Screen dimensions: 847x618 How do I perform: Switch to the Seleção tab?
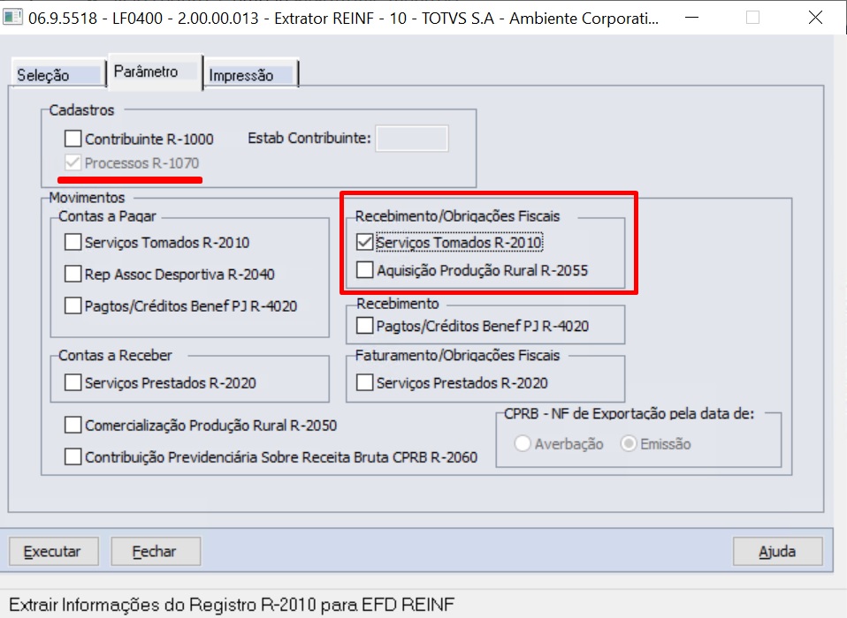tap(57, 74)
